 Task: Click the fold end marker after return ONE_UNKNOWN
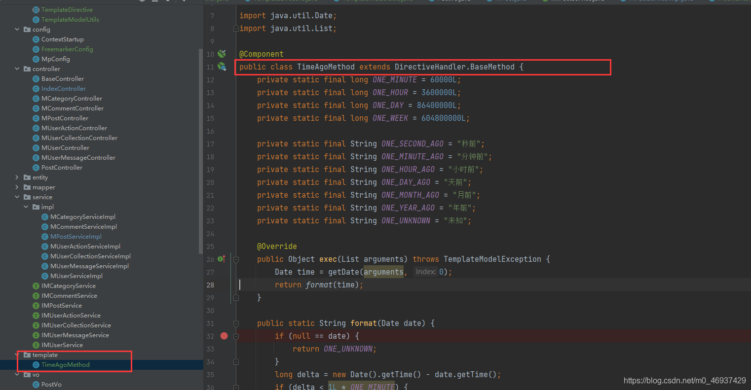coord(236,361)
